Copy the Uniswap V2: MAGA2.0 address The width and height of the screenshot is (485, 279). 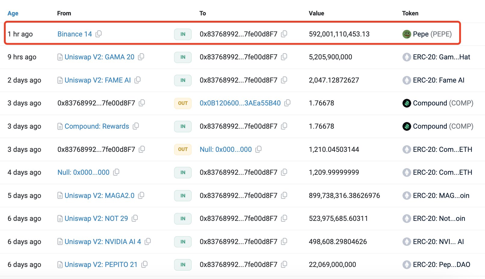[x=141, y=196]
